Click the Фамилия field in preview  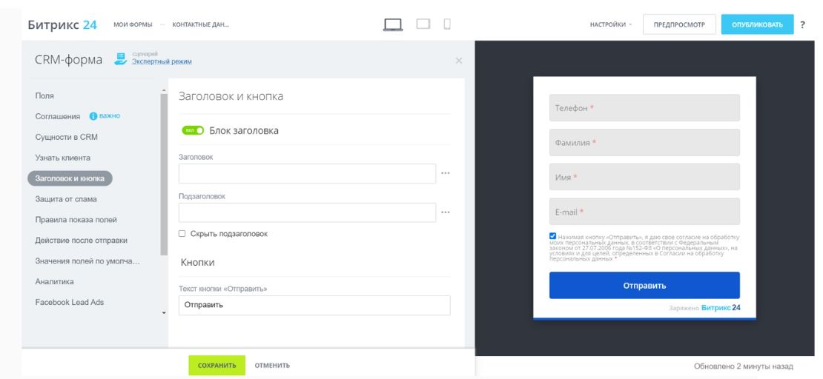[x=644, y=143]
